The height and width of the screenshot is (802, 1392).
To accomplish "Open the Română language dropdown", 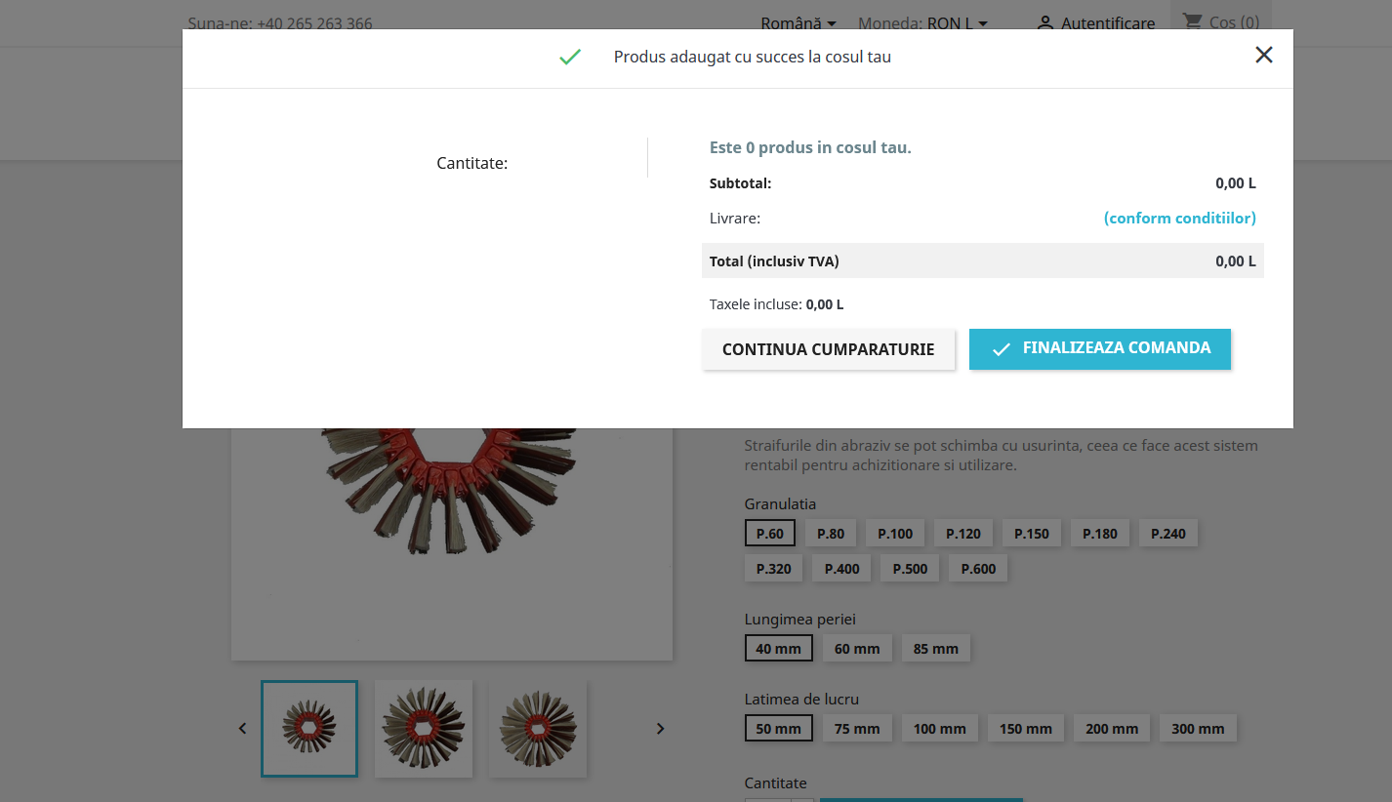I will click(x=798, y=22).
